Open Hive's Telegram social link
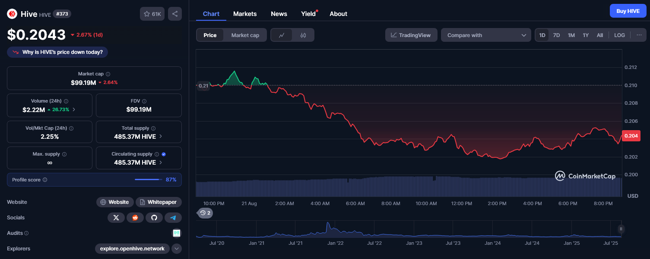Image resolution: width=650 pixels, height=259 pixels. pyautogui.click(x=173, y=218)
